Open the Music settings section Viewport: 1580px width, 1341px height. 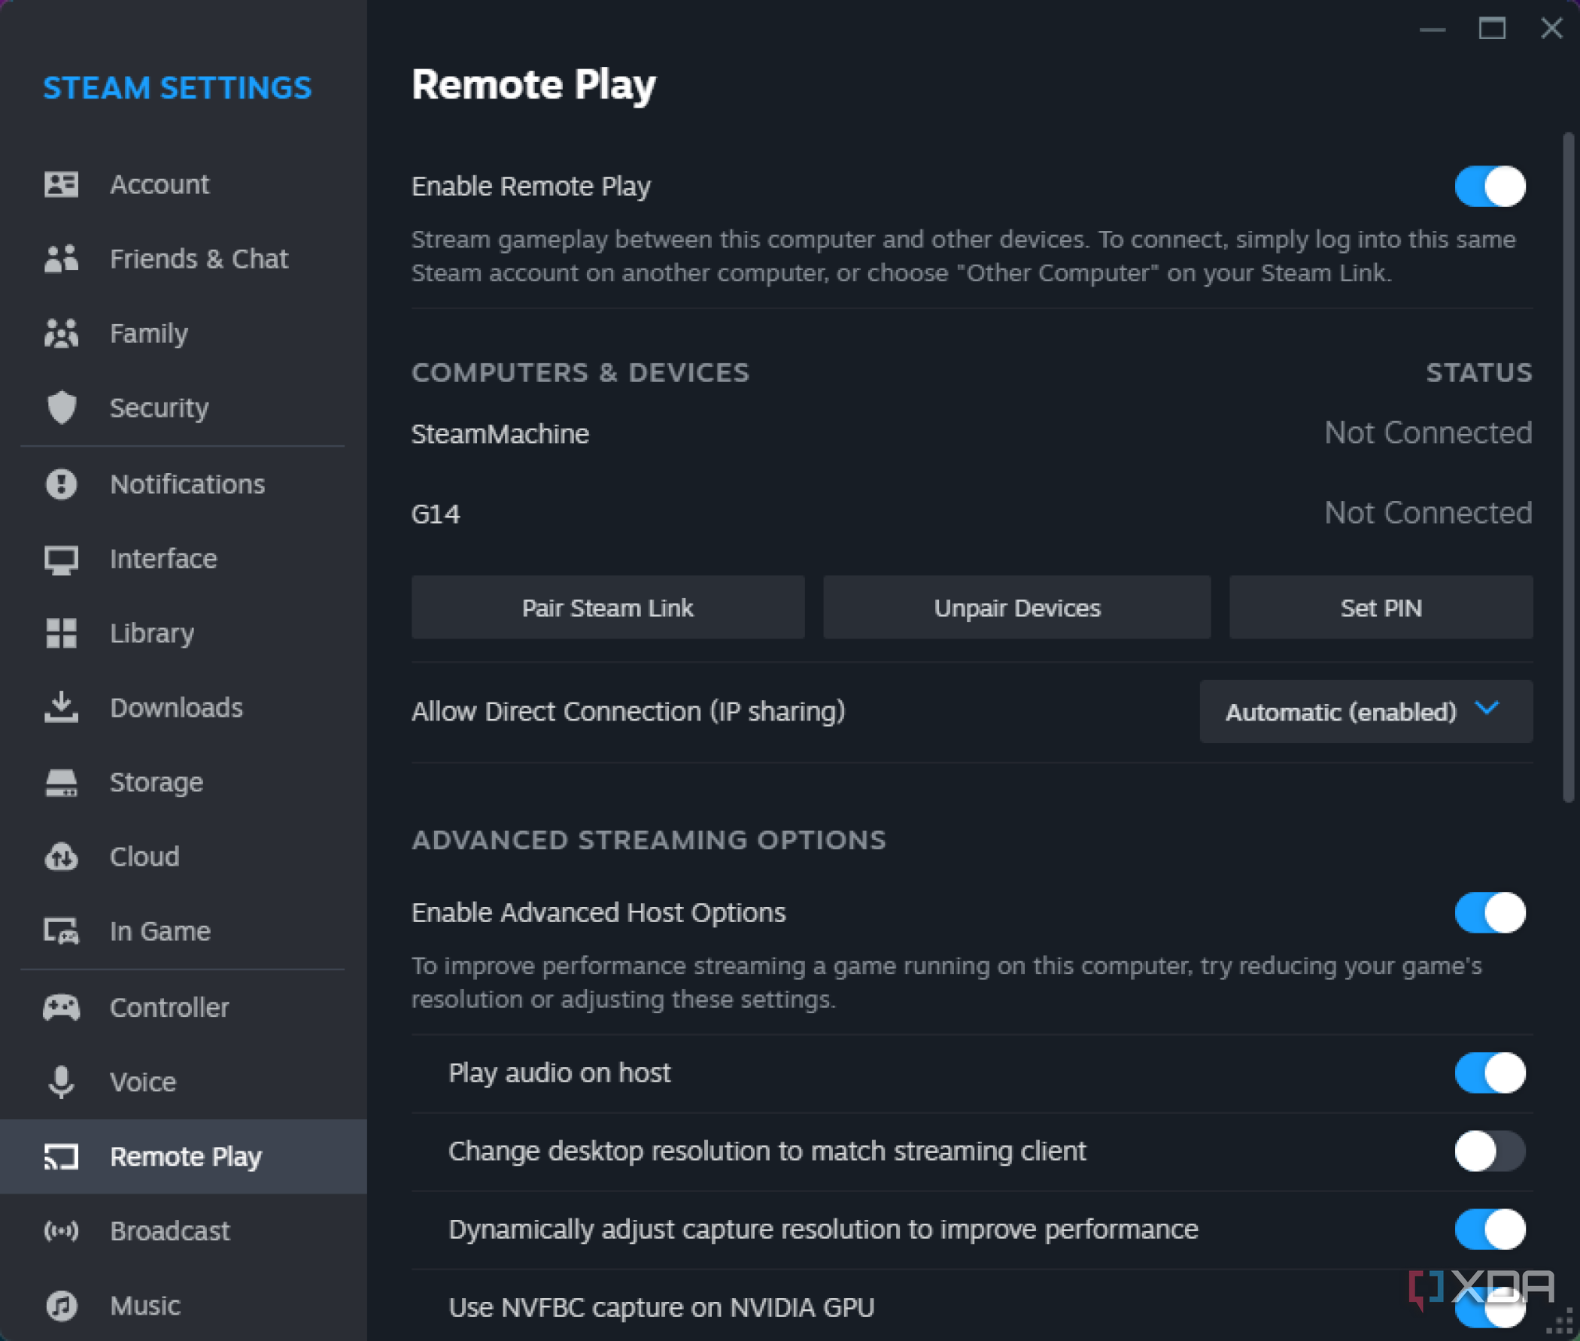(x=144, y=1305)
